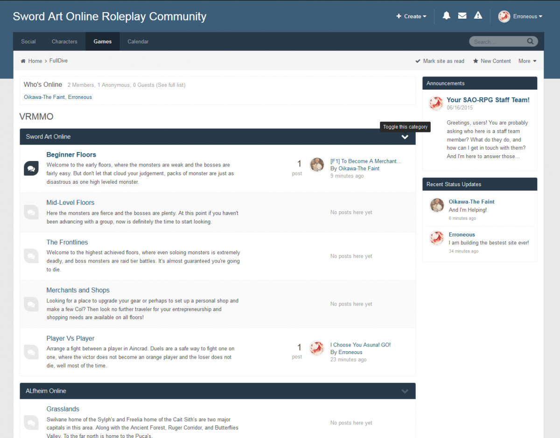Open the notifications bell icon
The height and width of the screenshot is (438, 560).
447,16
